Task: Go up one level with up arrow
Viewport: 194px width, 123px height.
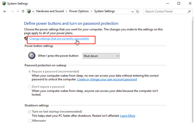Action: (23, 11)
